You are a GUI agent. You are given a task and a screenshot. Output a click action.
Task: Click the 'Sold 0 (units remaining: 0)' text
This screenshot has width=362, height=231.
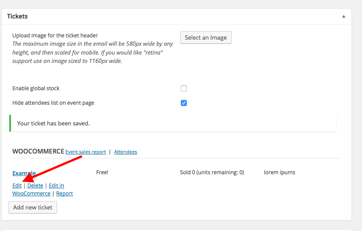tap(212, 172)
